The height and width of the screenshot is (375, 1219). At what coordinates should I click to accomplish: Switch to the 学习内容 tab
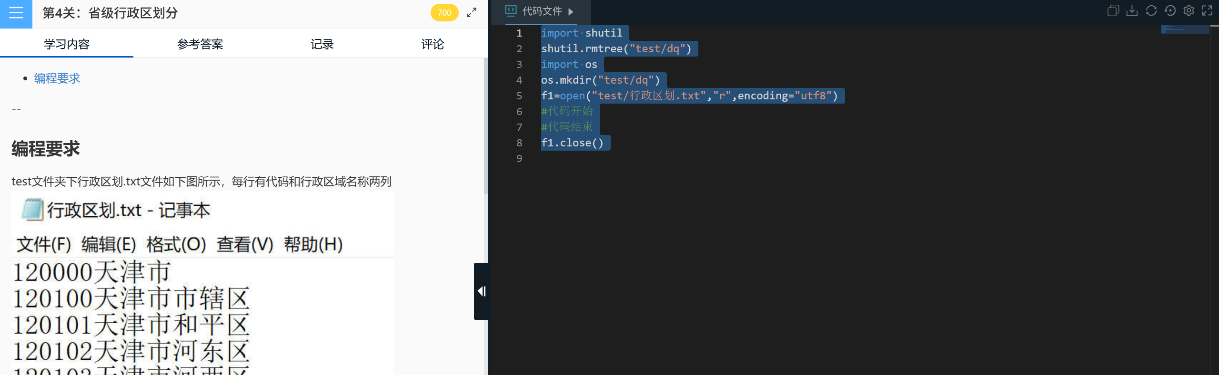coord(67,44)
